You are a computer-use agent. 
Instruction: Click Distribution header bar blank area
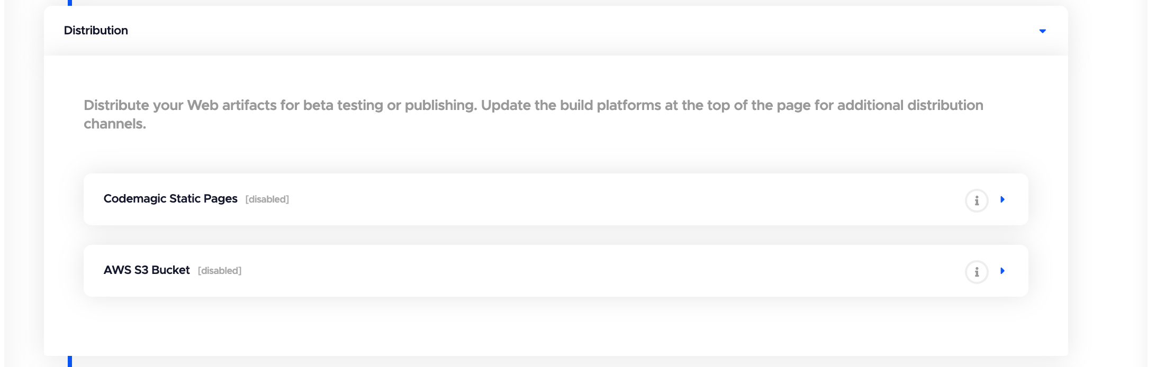pos(582,31)
